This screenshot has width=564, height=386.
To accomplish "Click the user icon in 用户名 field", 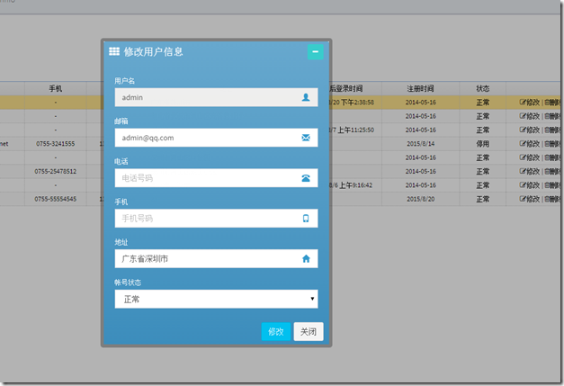I will (306, 97).
